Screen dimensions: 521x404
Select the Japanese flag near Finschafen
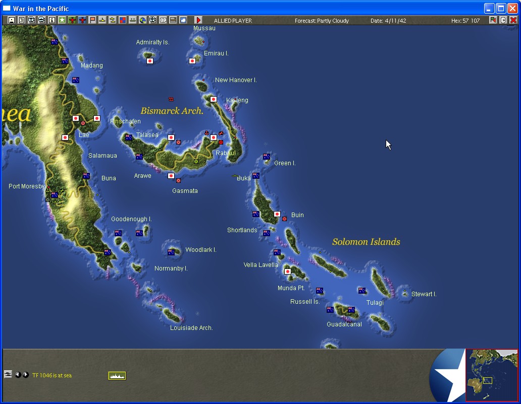[x=97, y=118]
